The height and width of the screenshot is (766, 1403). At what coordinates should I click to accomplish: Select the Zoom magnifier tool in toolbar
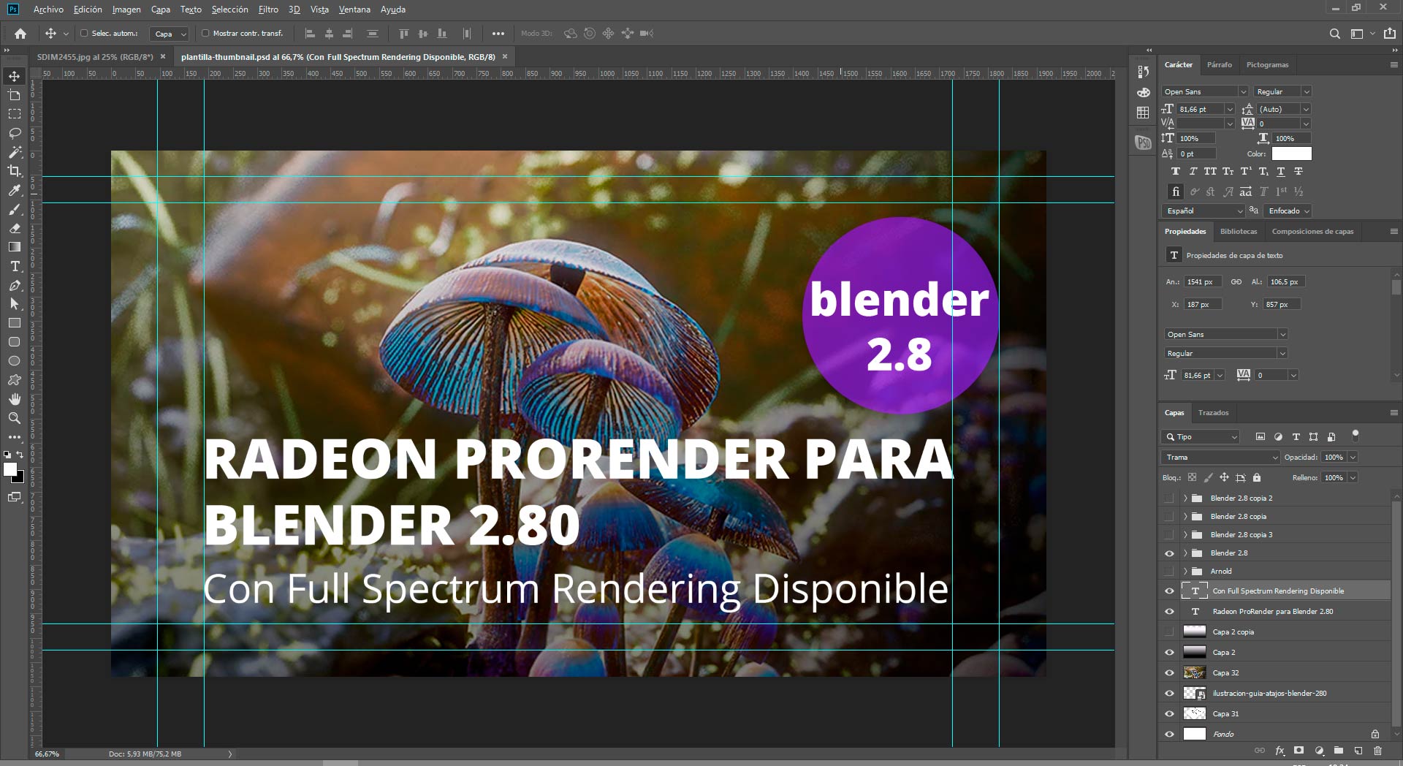15,418
